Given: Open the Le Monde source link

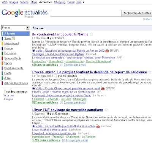Looking at the screenshot, I should pos(52,99).
